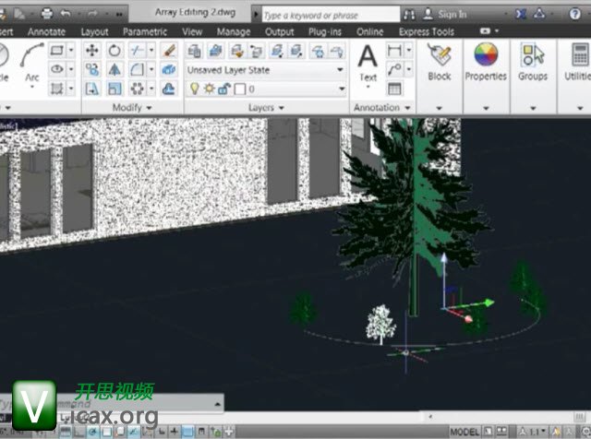This screenshot has width=591, height=439.
Task: Toggle layer 0 on/off light bulb
Action: pyautogui.click(x=195, y=89)
